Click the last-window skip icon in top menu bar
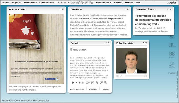Viewport: 179px width, 103px height. click(69, 2)
